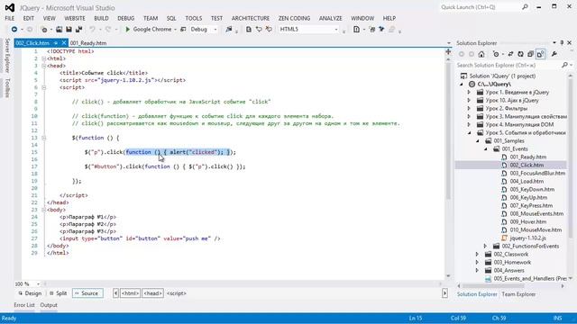Click the Collapse All icon in Solution Explorer
577x324 pixels.
[x=530, y=54]
